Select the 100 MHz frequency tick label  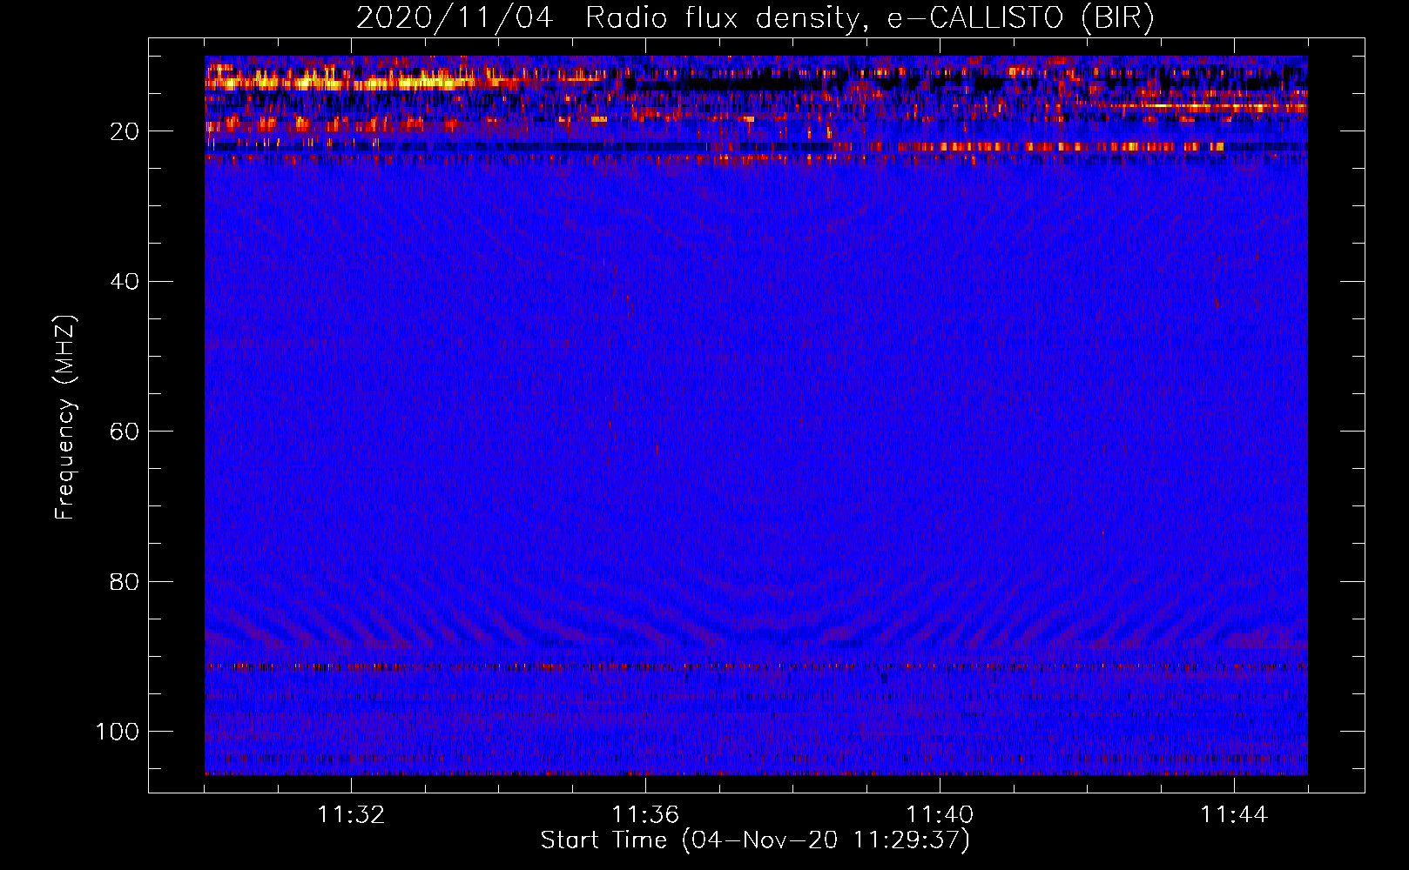[118, 732]
